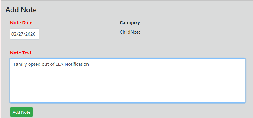Click the gray area right of ChildNote
253x118 pixels.
[x=191, y=32]
